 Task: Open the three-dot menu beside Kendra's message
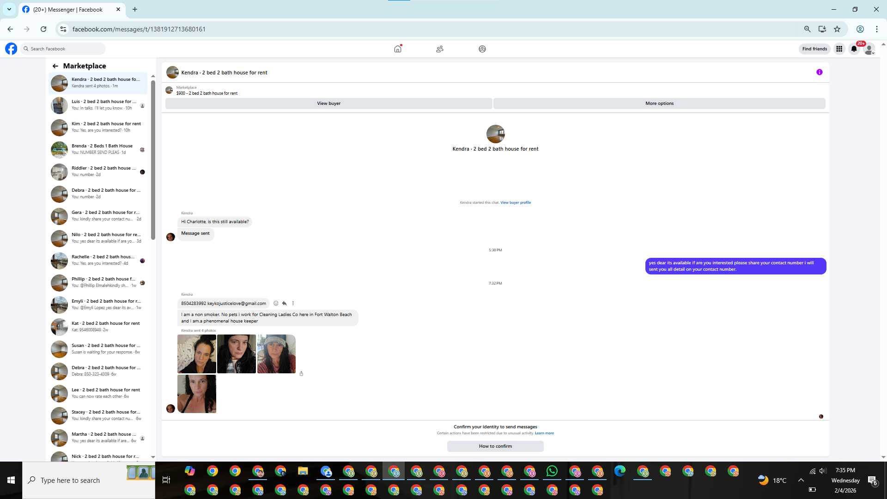[x=293, y=304]
